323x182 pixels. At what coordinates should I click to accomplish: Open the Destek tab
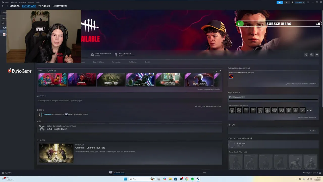click(x=148, y=62)
